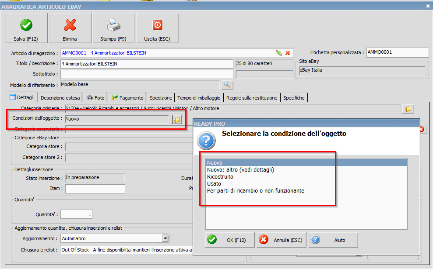The height and width of the screenshot is (269, 433).
Task: Click the Stampa (F9) printer button
Action: [x=113, y=28]
